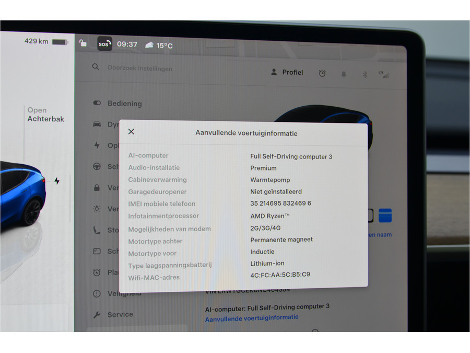Screen dimensions: 470x353
Task: Click the sun lighting sidebar icon
Action: 97,209
